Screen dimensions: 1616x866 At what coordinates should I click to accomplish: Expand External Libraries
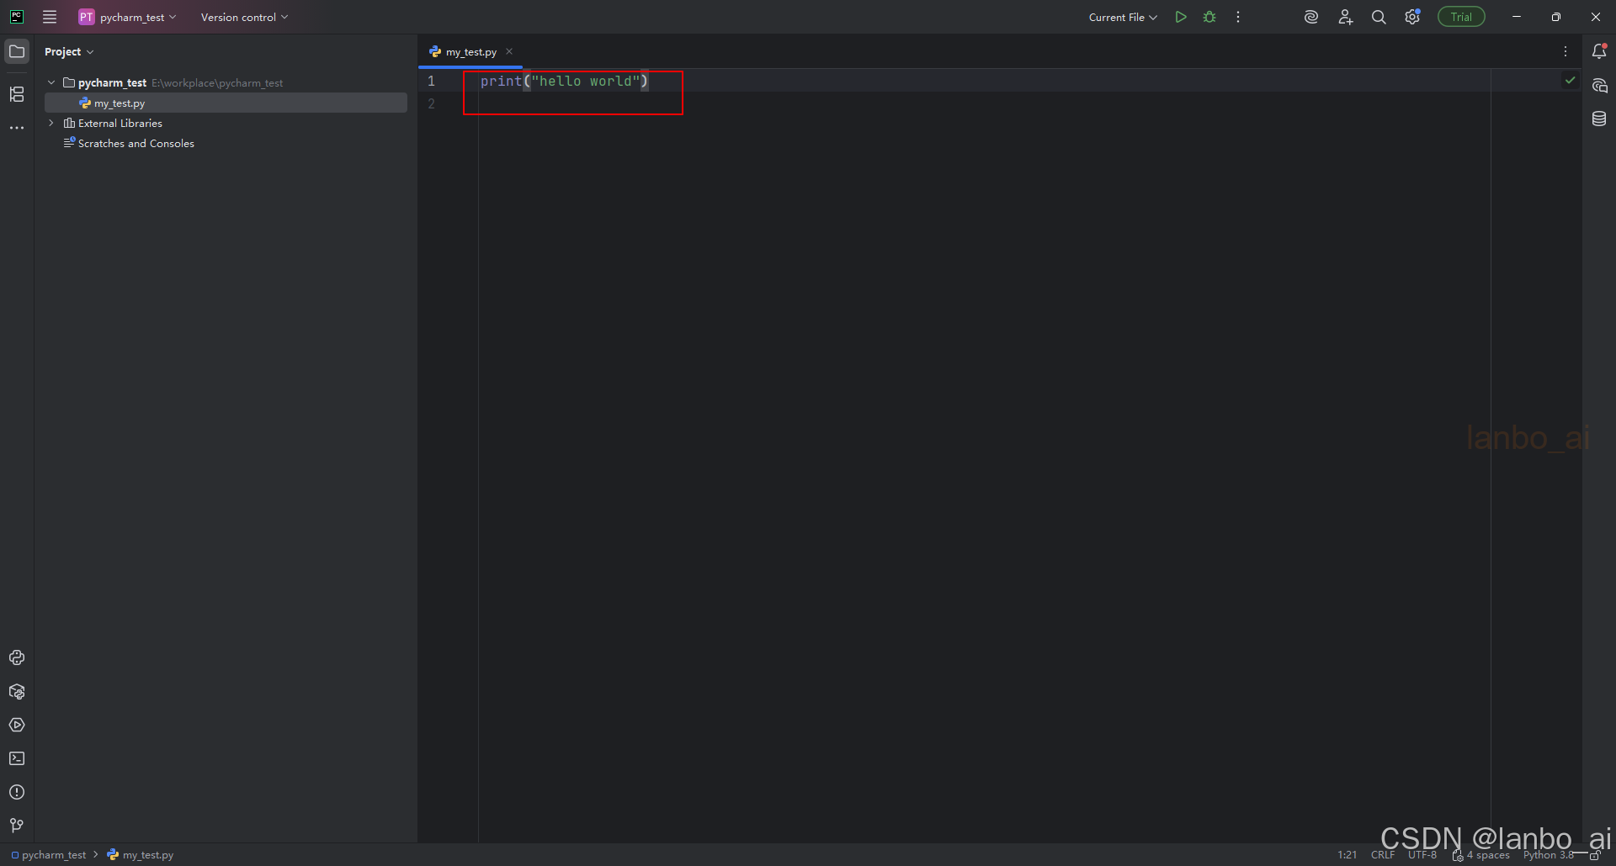pyautogui.click(x=50, y=123)
